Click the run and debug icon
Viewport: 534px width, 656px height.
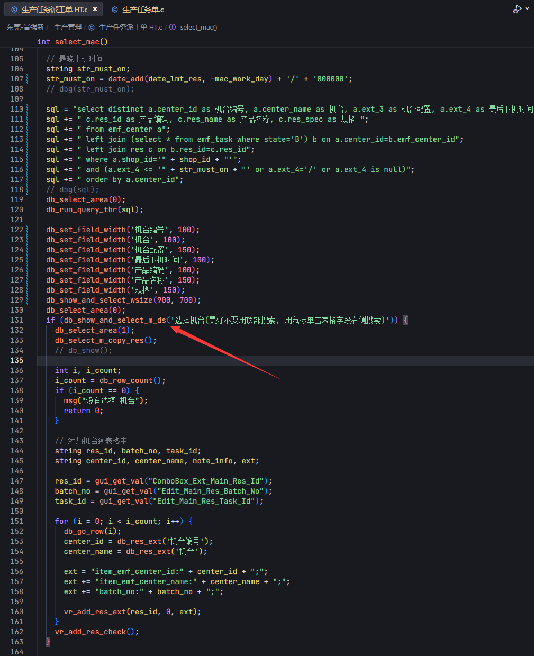pyautogui.click(x=517, y=9)
